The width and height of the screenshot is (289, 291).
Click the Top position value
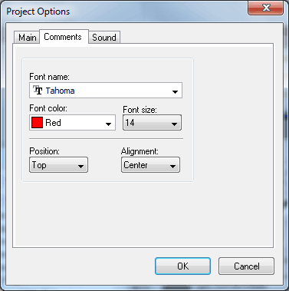pyautogui.click(x=39, y=165)
